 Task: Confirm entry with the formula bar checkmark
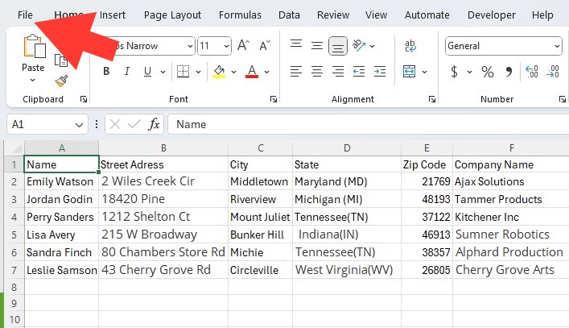click(134, 125)
